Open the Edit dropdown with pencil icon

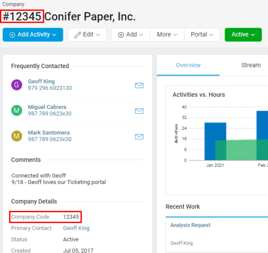click(87, 34)
